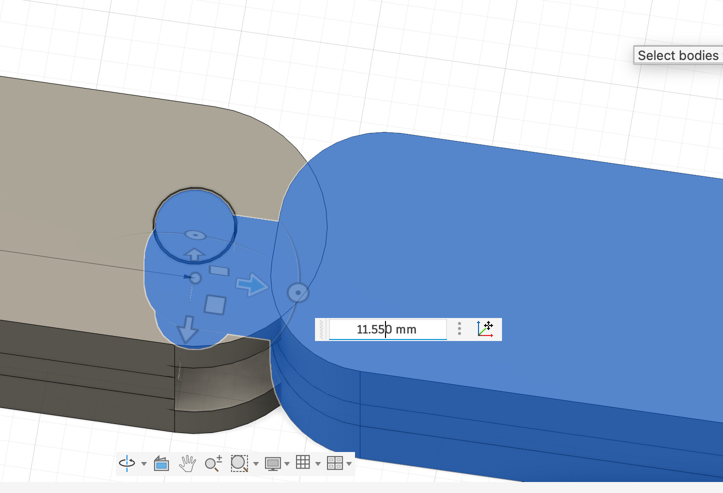Click the 11.550 mm distance input field
723x493 pixels.
pyautogui.click(x=387, y=329)
